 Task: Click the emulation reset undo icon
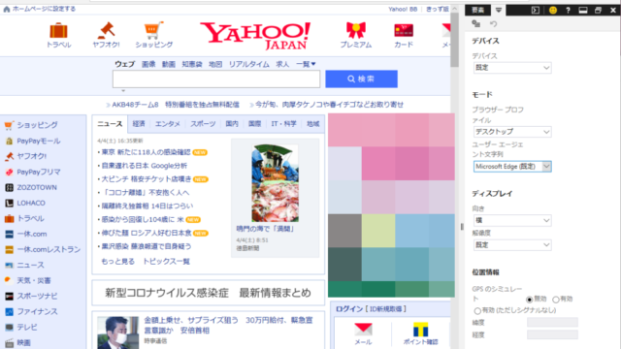[x=493, y=24]
